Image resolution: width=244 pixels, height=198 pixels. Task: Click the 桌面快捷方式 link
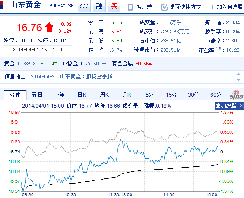point(185,7)
